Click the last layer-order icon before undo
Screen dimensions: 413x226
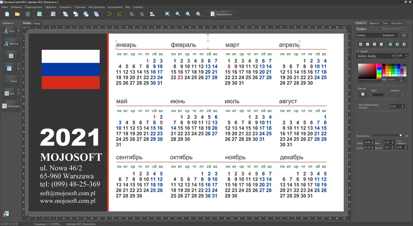tap(96, 14)
